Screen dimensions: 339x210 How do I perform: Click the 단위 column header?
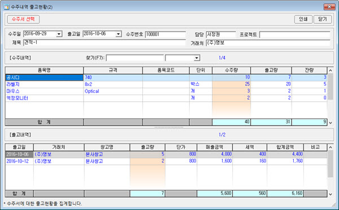(x=201, y=70)
